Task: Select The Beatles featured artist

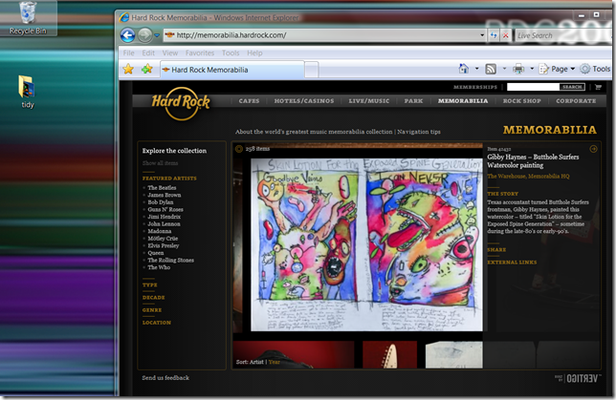Action: pos(162,188)
